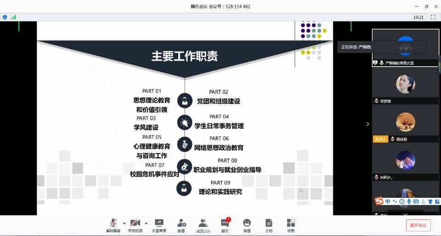Click the red 离开会议 leave button
The image size is (441, 236).
pyautogui.click(x=418, y=225)
